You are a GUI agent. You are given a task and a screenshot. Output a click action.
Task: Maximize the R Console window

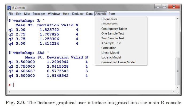165,7
